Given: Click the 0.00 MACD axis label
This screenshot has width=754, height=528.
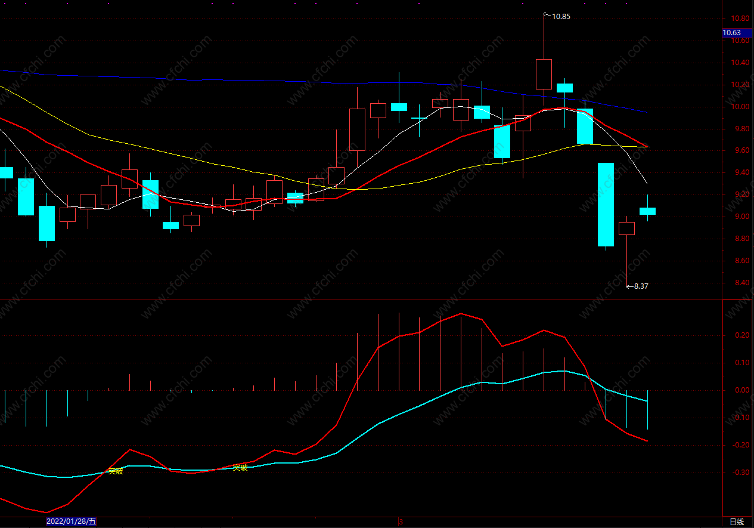Looking at the screenshot, I should click(741, 390).
